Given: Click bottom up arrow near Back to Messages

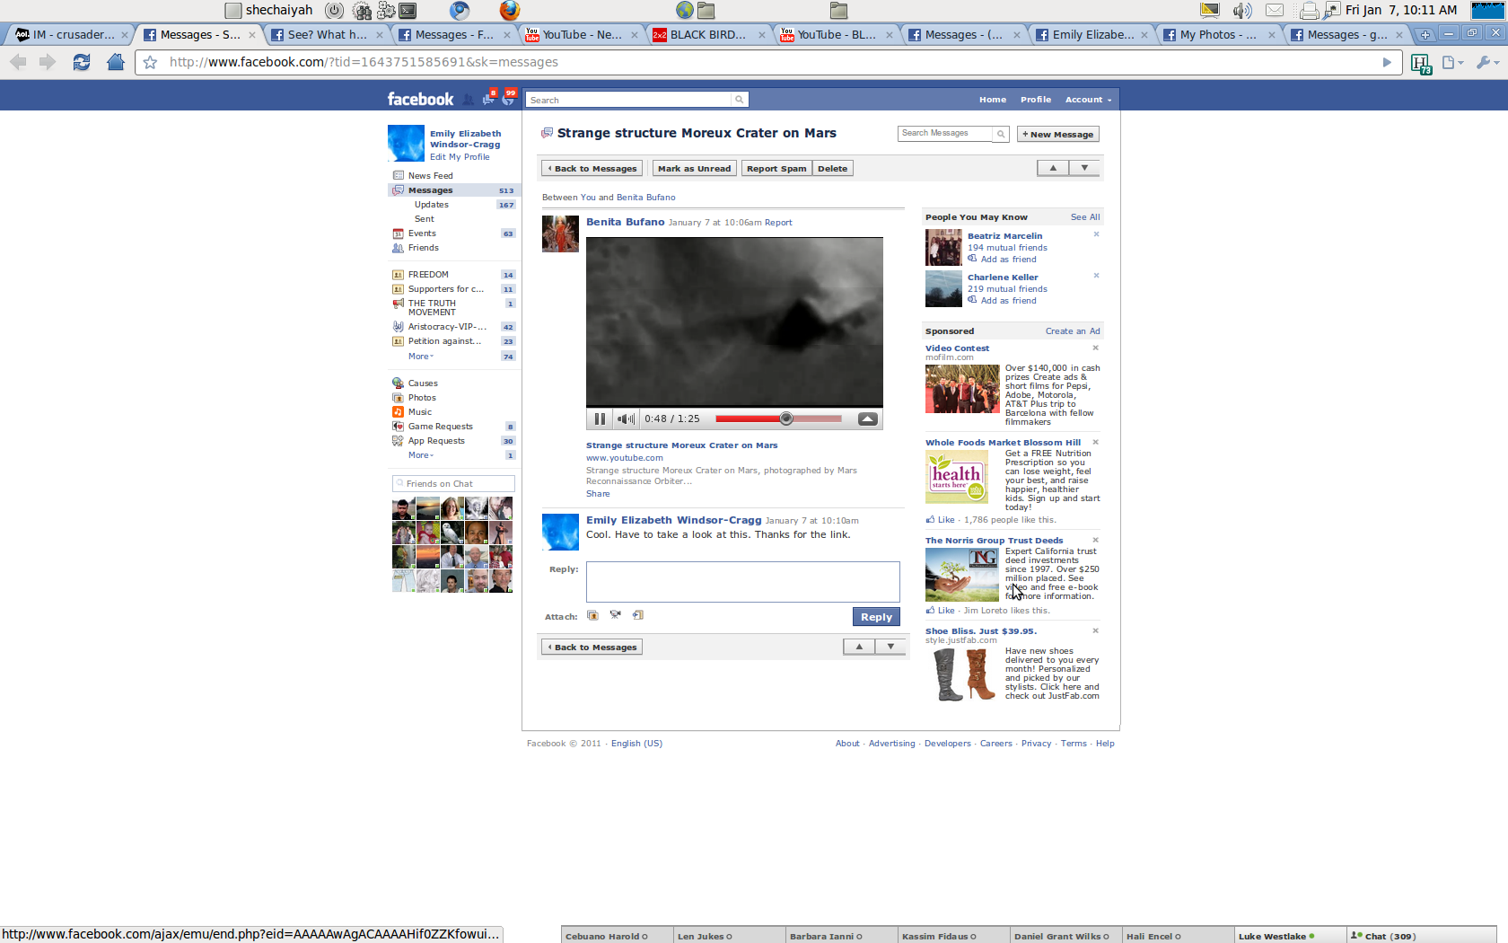Looking at the screenshot, I should pos(859,647).
